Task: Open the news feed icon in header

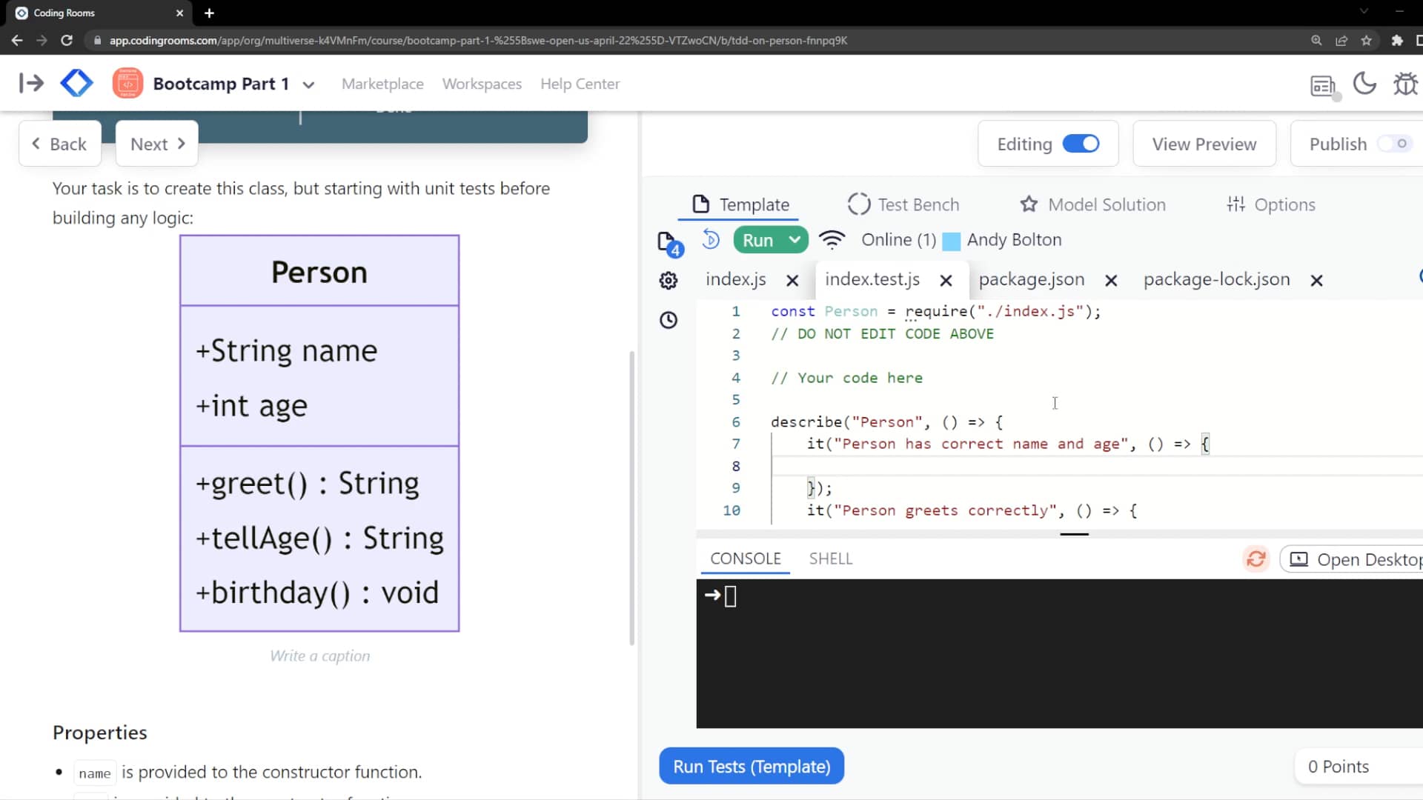Action: click(x=1323, y=86)
